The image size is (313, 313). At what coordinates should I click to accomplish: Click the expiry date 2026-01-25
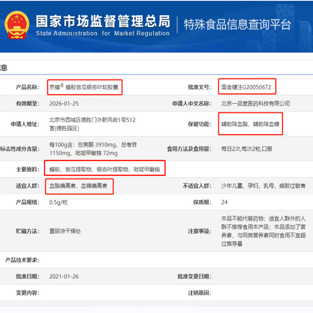coord(64,104)
